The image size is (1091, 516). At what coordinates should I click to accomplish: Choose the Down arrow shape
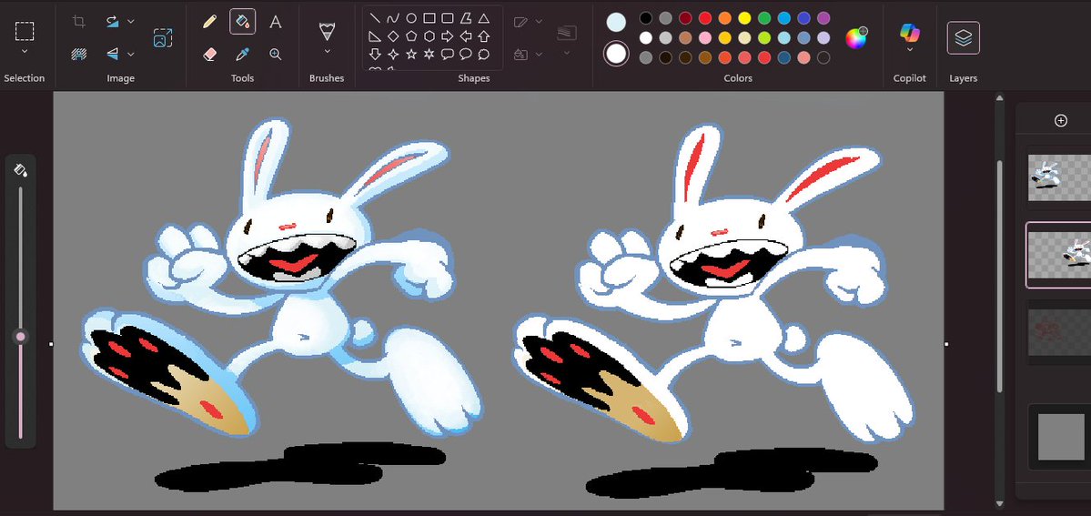coord(375,55)
